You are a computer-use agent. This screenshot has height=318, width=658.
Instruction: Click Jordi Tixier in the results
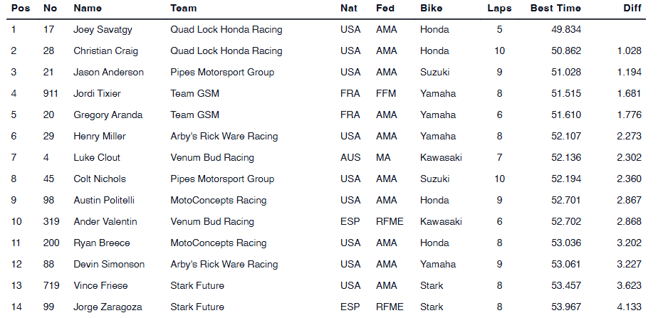click(x=97, y=94)
